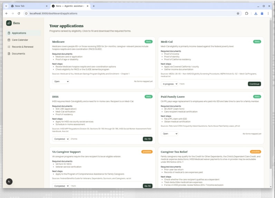Click 'Schedule in-home assessment' next step
The height and width of the screenshot is (198, 275).
tap(70, 124)
